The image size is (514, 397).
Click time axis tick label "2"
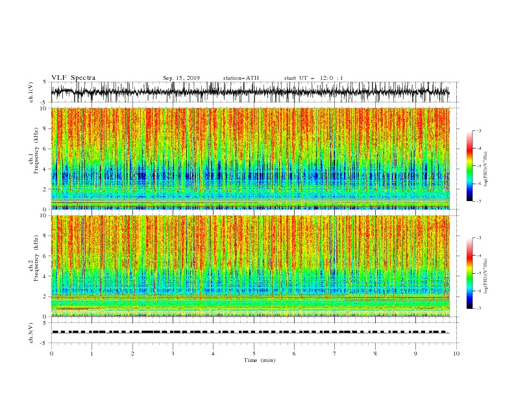(132, 354)
